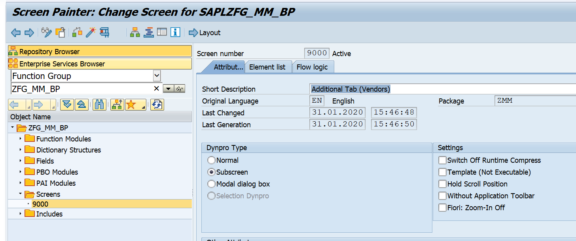
Task: Click the information icon in the toolbar
Action: click(175, 32)
